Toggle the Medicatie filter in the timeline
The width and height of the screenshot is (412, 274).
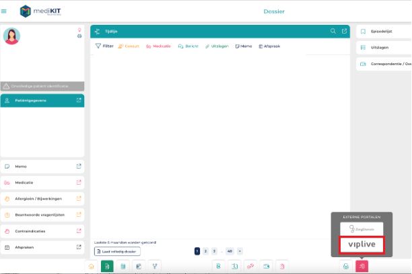click(x=158, y=46)
